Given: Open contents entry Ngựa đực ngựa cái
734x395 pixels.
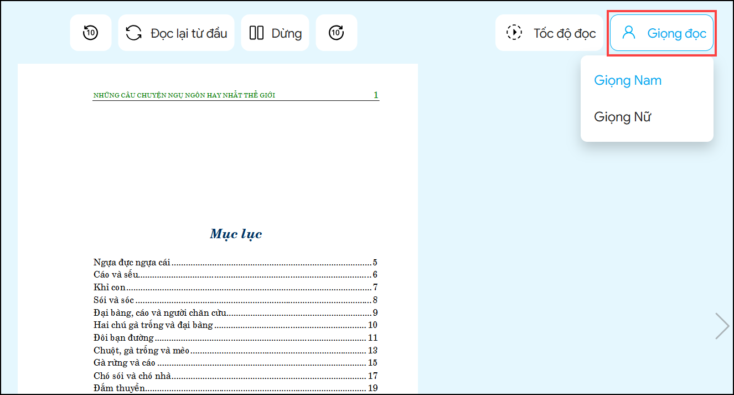Looking at the screenshot, I should click(132, 263).
